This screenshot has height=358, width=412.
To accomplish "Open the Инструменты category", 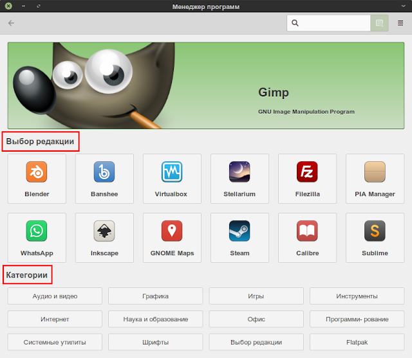I will 357,296.
